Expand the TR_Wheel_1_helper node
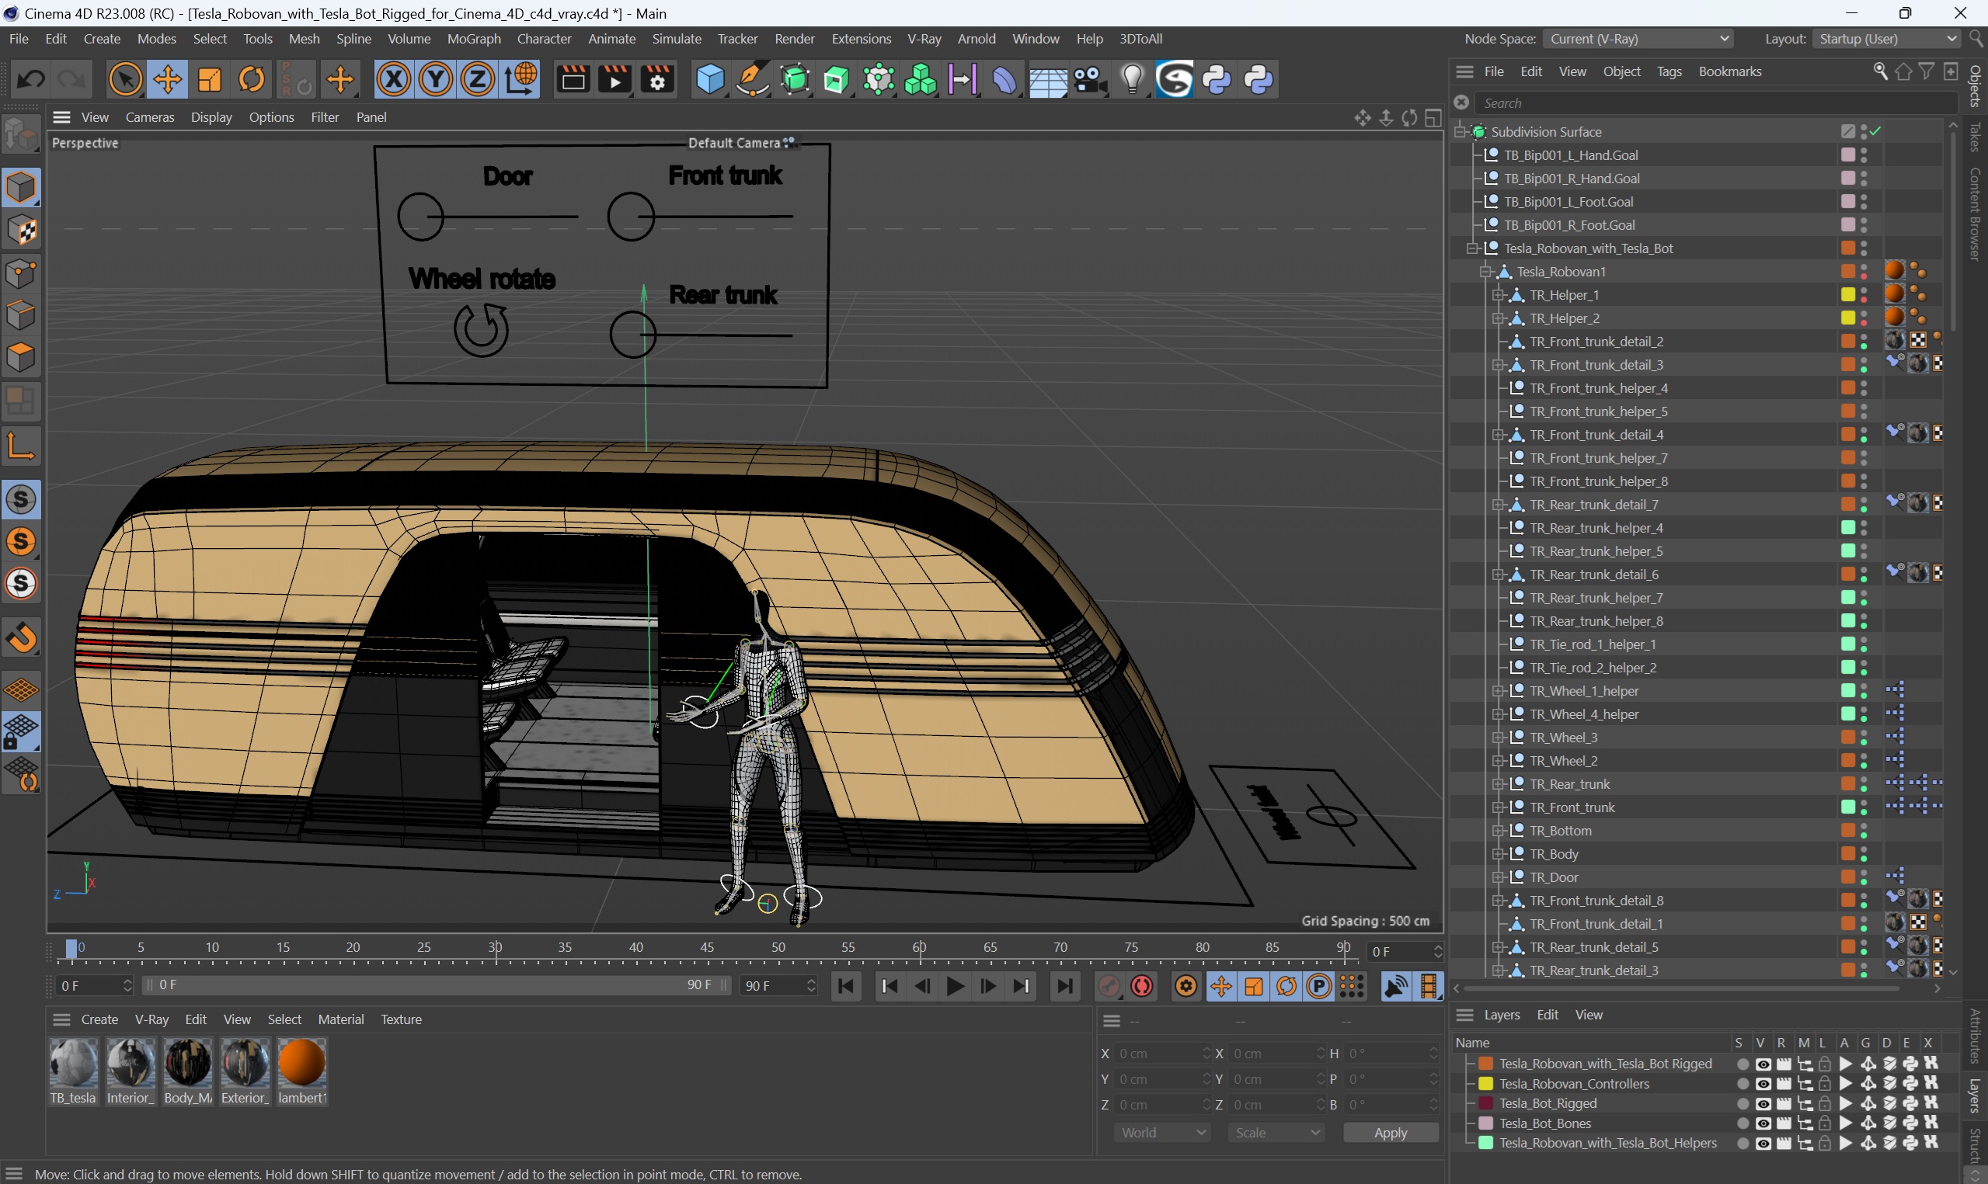The height and width of the screenshot is (1184, 1988). tap(1498, 691)
